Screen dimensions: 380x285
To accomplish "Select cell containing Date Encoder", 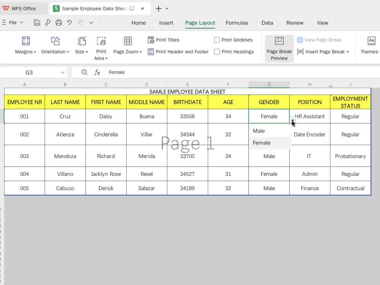I will pyautogui.click(x=309, y=135).
